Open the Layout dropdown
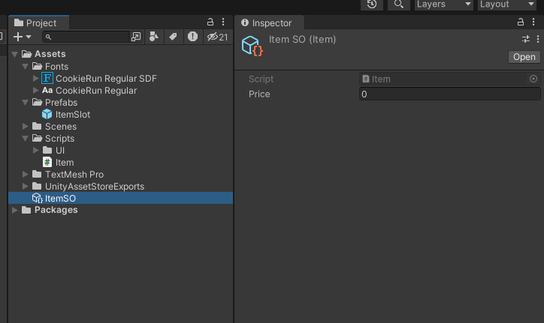Image resolution: width=544 pixels, height=323 pixels. coord(507,4)
